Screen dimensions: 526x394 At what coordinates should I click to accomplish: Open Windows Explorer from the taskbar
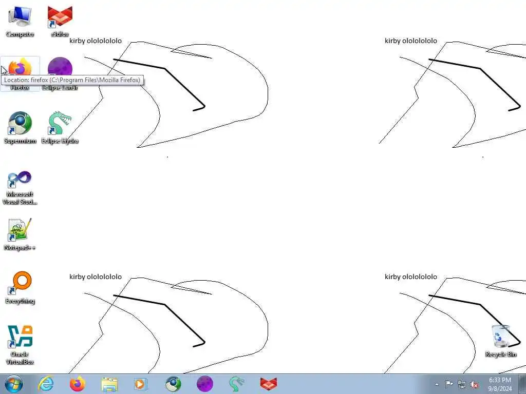point(109,384)
